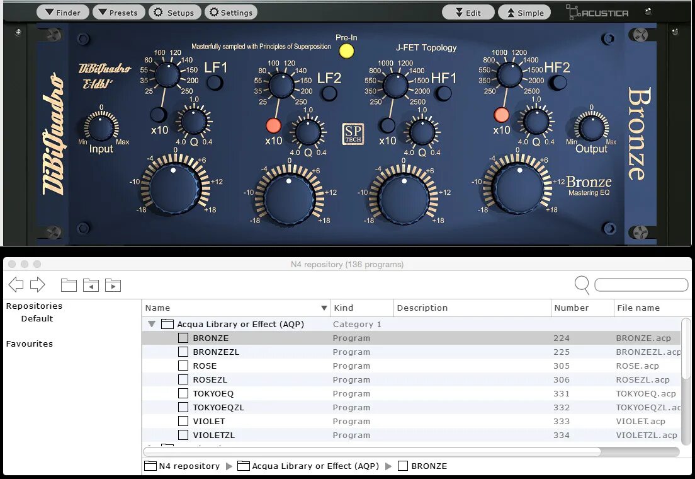Check the ROSE program checkbox
695x479 pixels.
pyautogui.click(x=183, y=366)
